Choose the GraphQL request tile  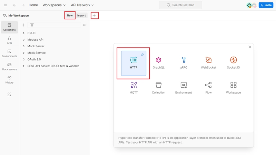[159, 63]
